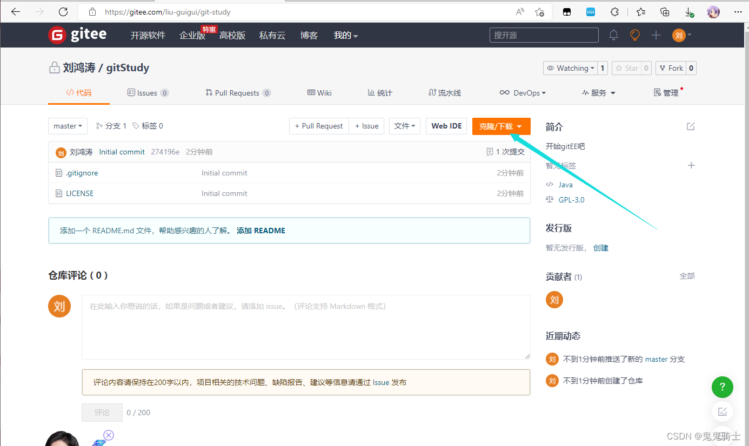Expand the 文件 dropdown

point(405,126)
